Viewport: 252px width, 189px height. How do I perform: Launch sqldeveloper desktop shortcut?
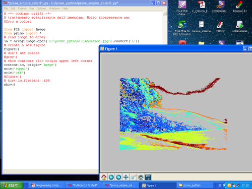240,27
